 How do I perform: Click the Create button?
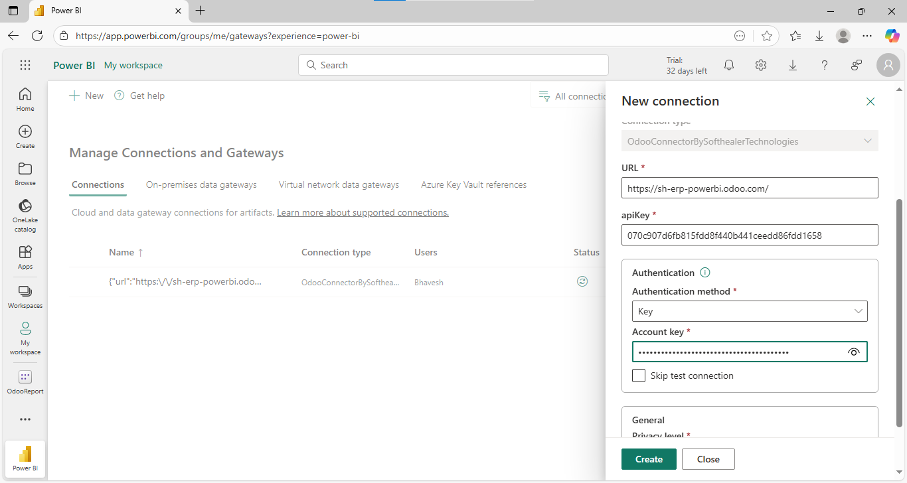tap(649, 459)
